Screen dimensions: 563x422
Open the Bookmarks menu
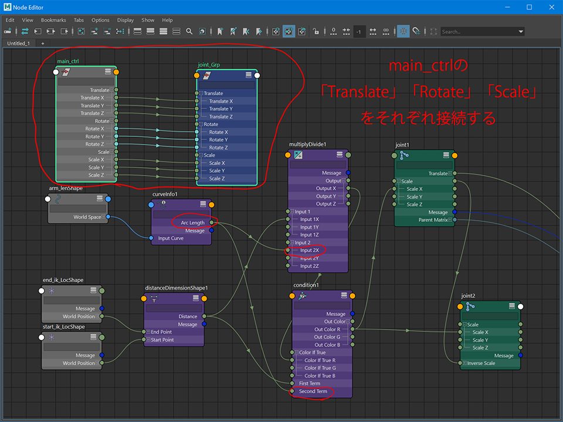click(53, 20)
